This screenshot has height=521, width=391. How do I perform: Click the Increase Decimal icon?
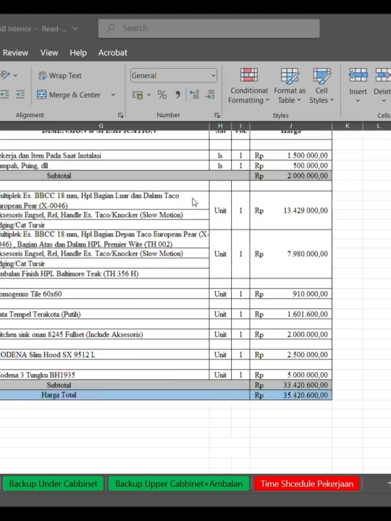click(x=195, y=95)
